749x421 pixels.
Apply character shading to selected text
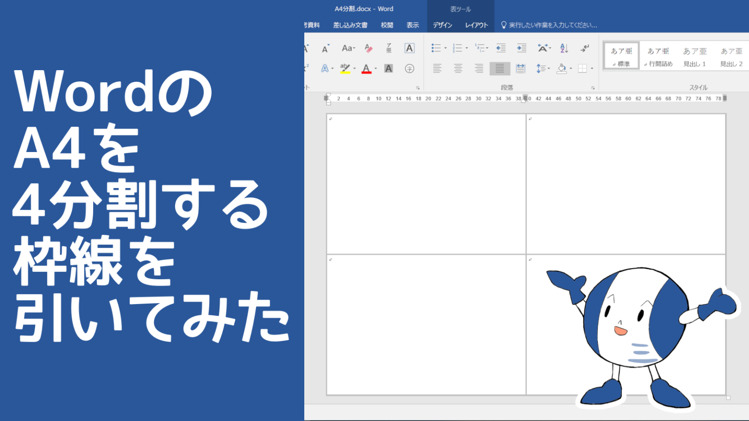coord(389,68)
